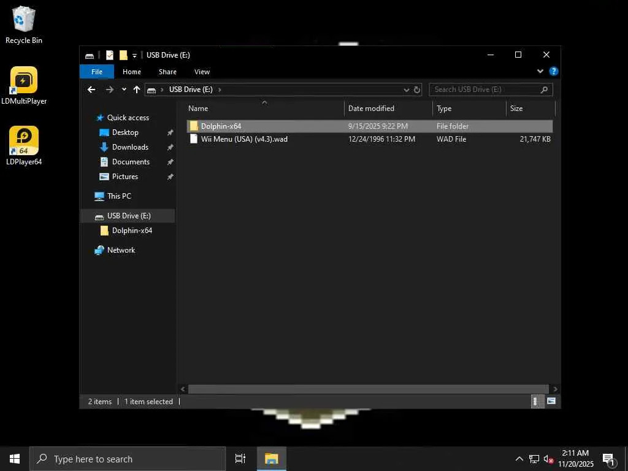Screen dimensions: 628x471
Task: Launch LDPlayer64 desktop shortcut
Action: [24, 146]
